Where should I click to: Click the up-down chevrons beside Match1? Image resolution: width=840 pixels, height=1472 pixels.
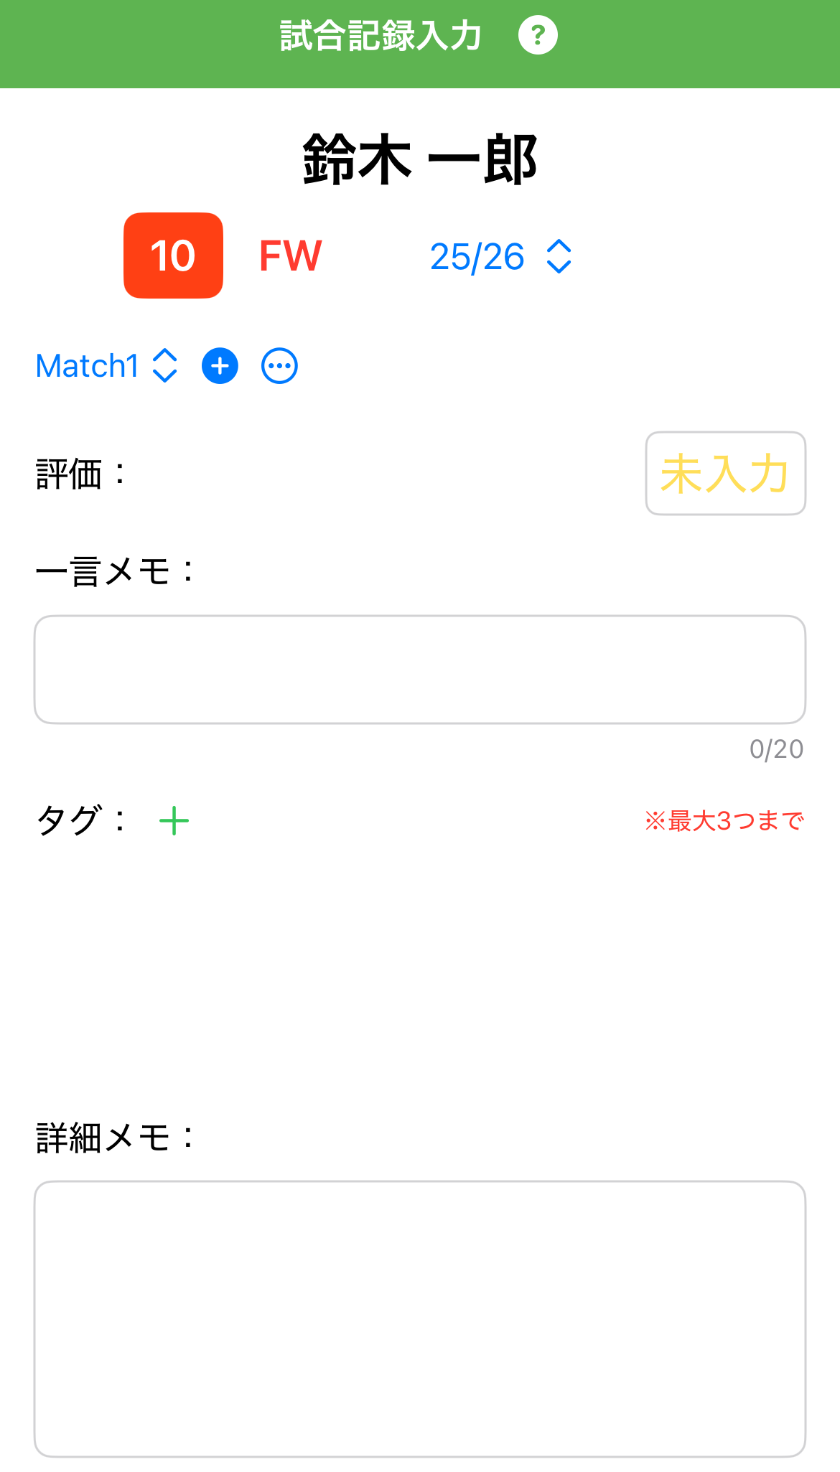[165, 366]
